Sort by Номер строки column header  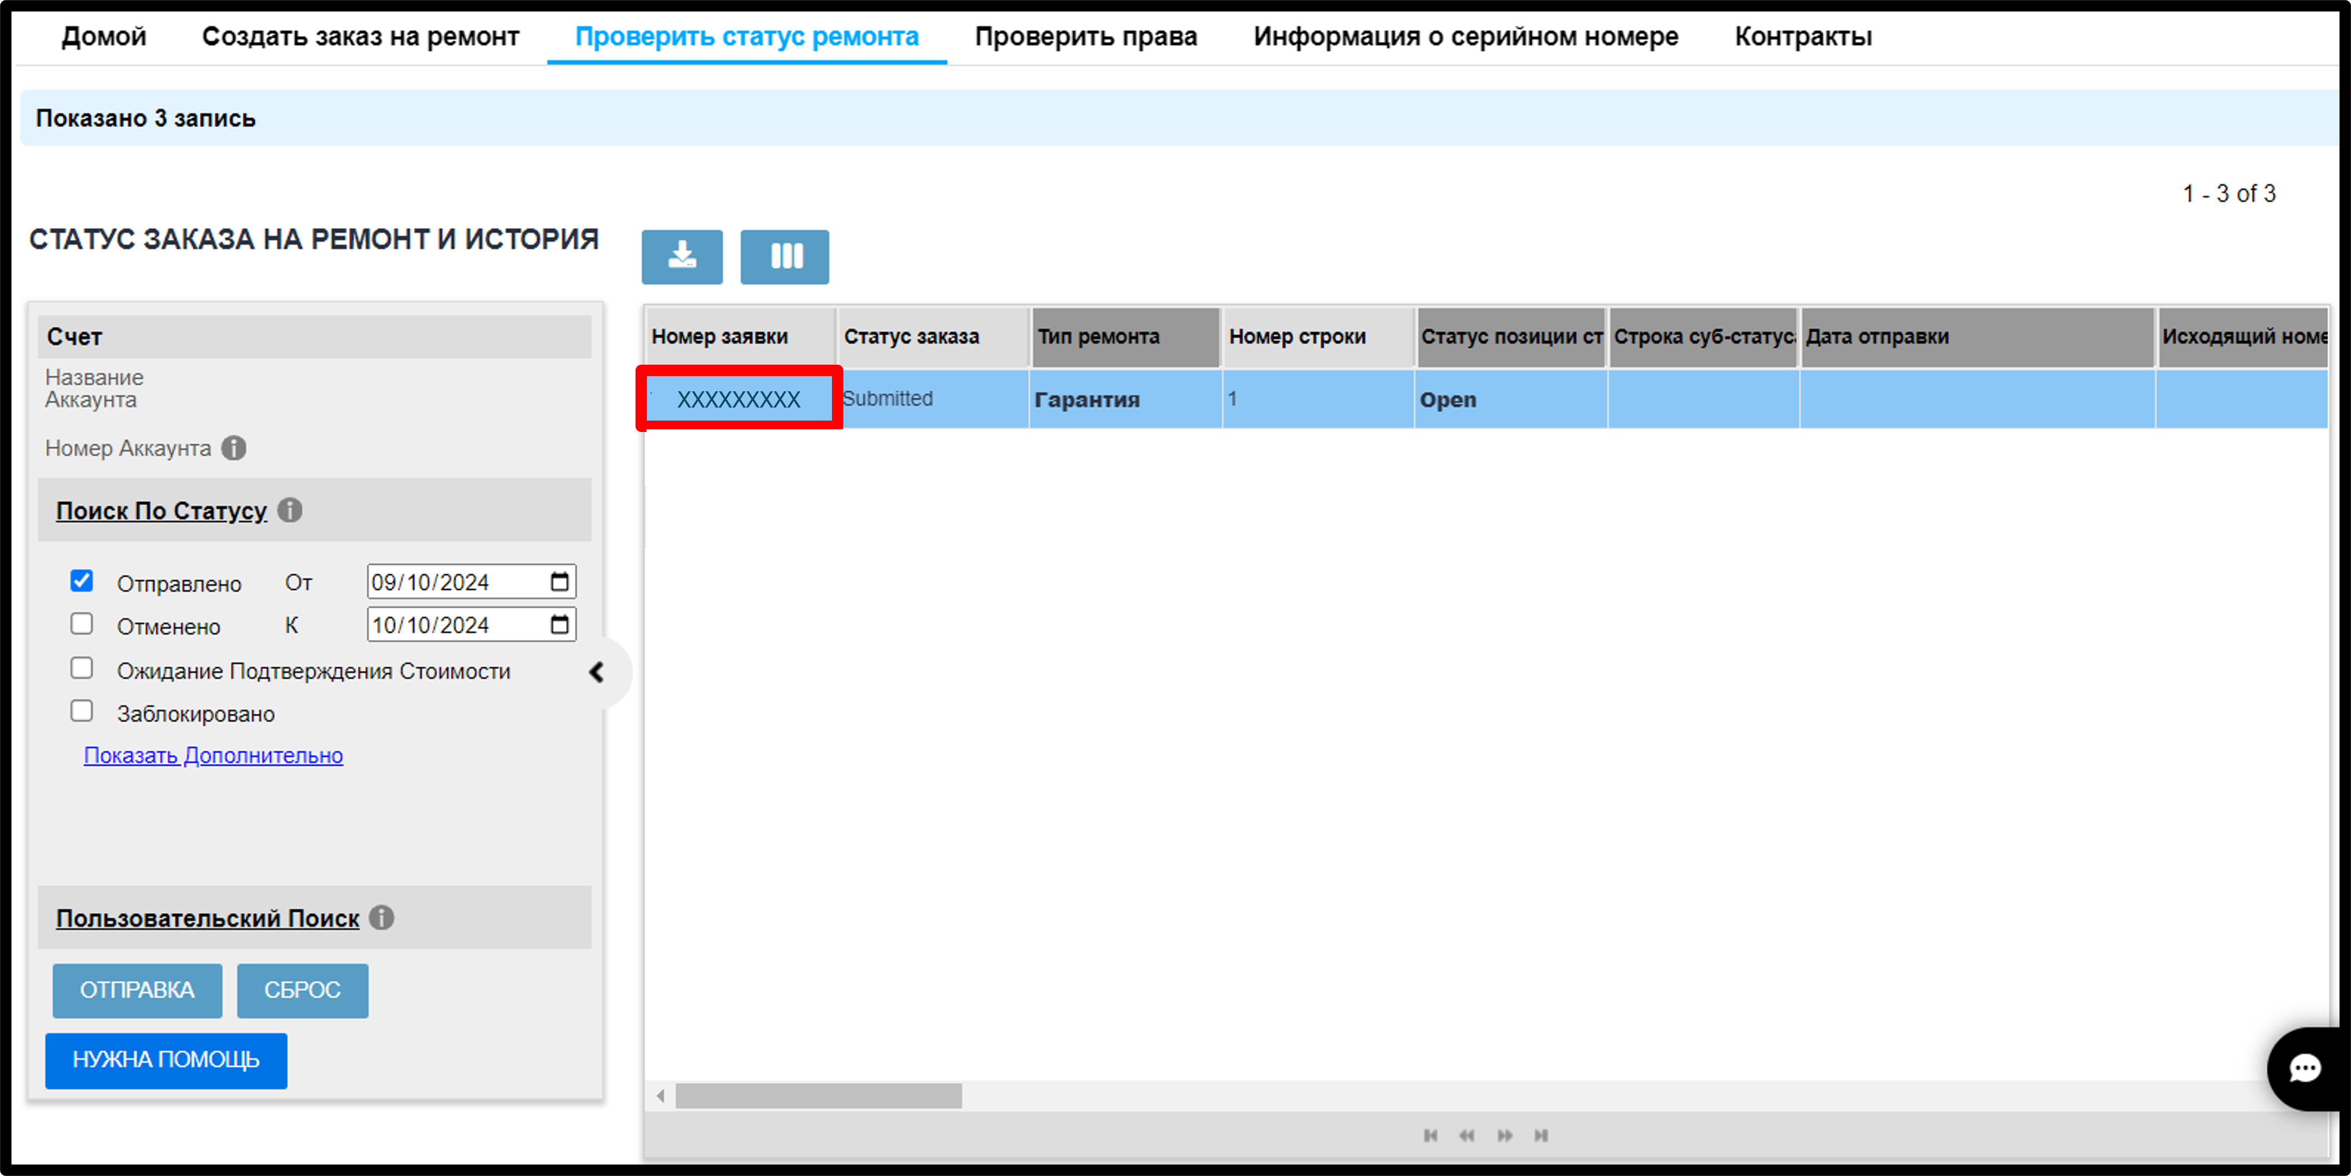(1318, 336)
